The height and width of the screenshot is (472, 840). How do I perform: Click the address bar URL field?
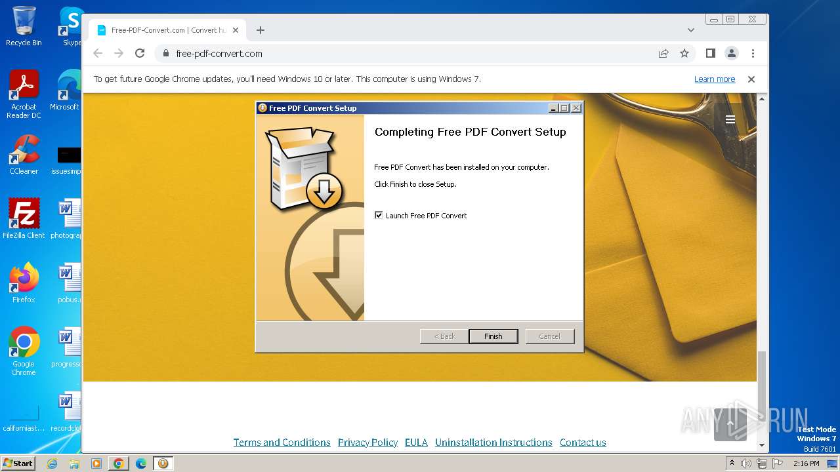pyautogui.click(x=407, y=53)
